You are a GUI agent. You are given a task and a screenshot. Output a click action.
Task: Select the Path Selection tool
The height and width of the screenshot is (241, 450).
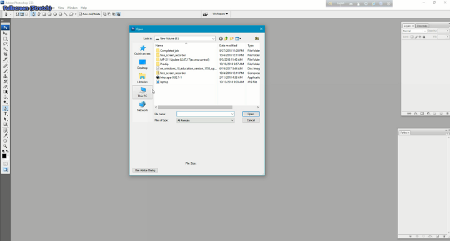click(x=5, y=119)
